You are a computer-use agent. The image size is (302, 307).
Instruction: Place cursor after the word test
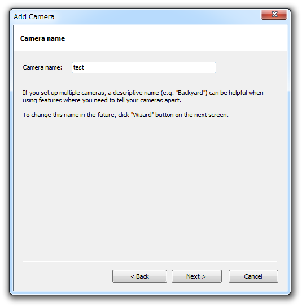point(84,67)
